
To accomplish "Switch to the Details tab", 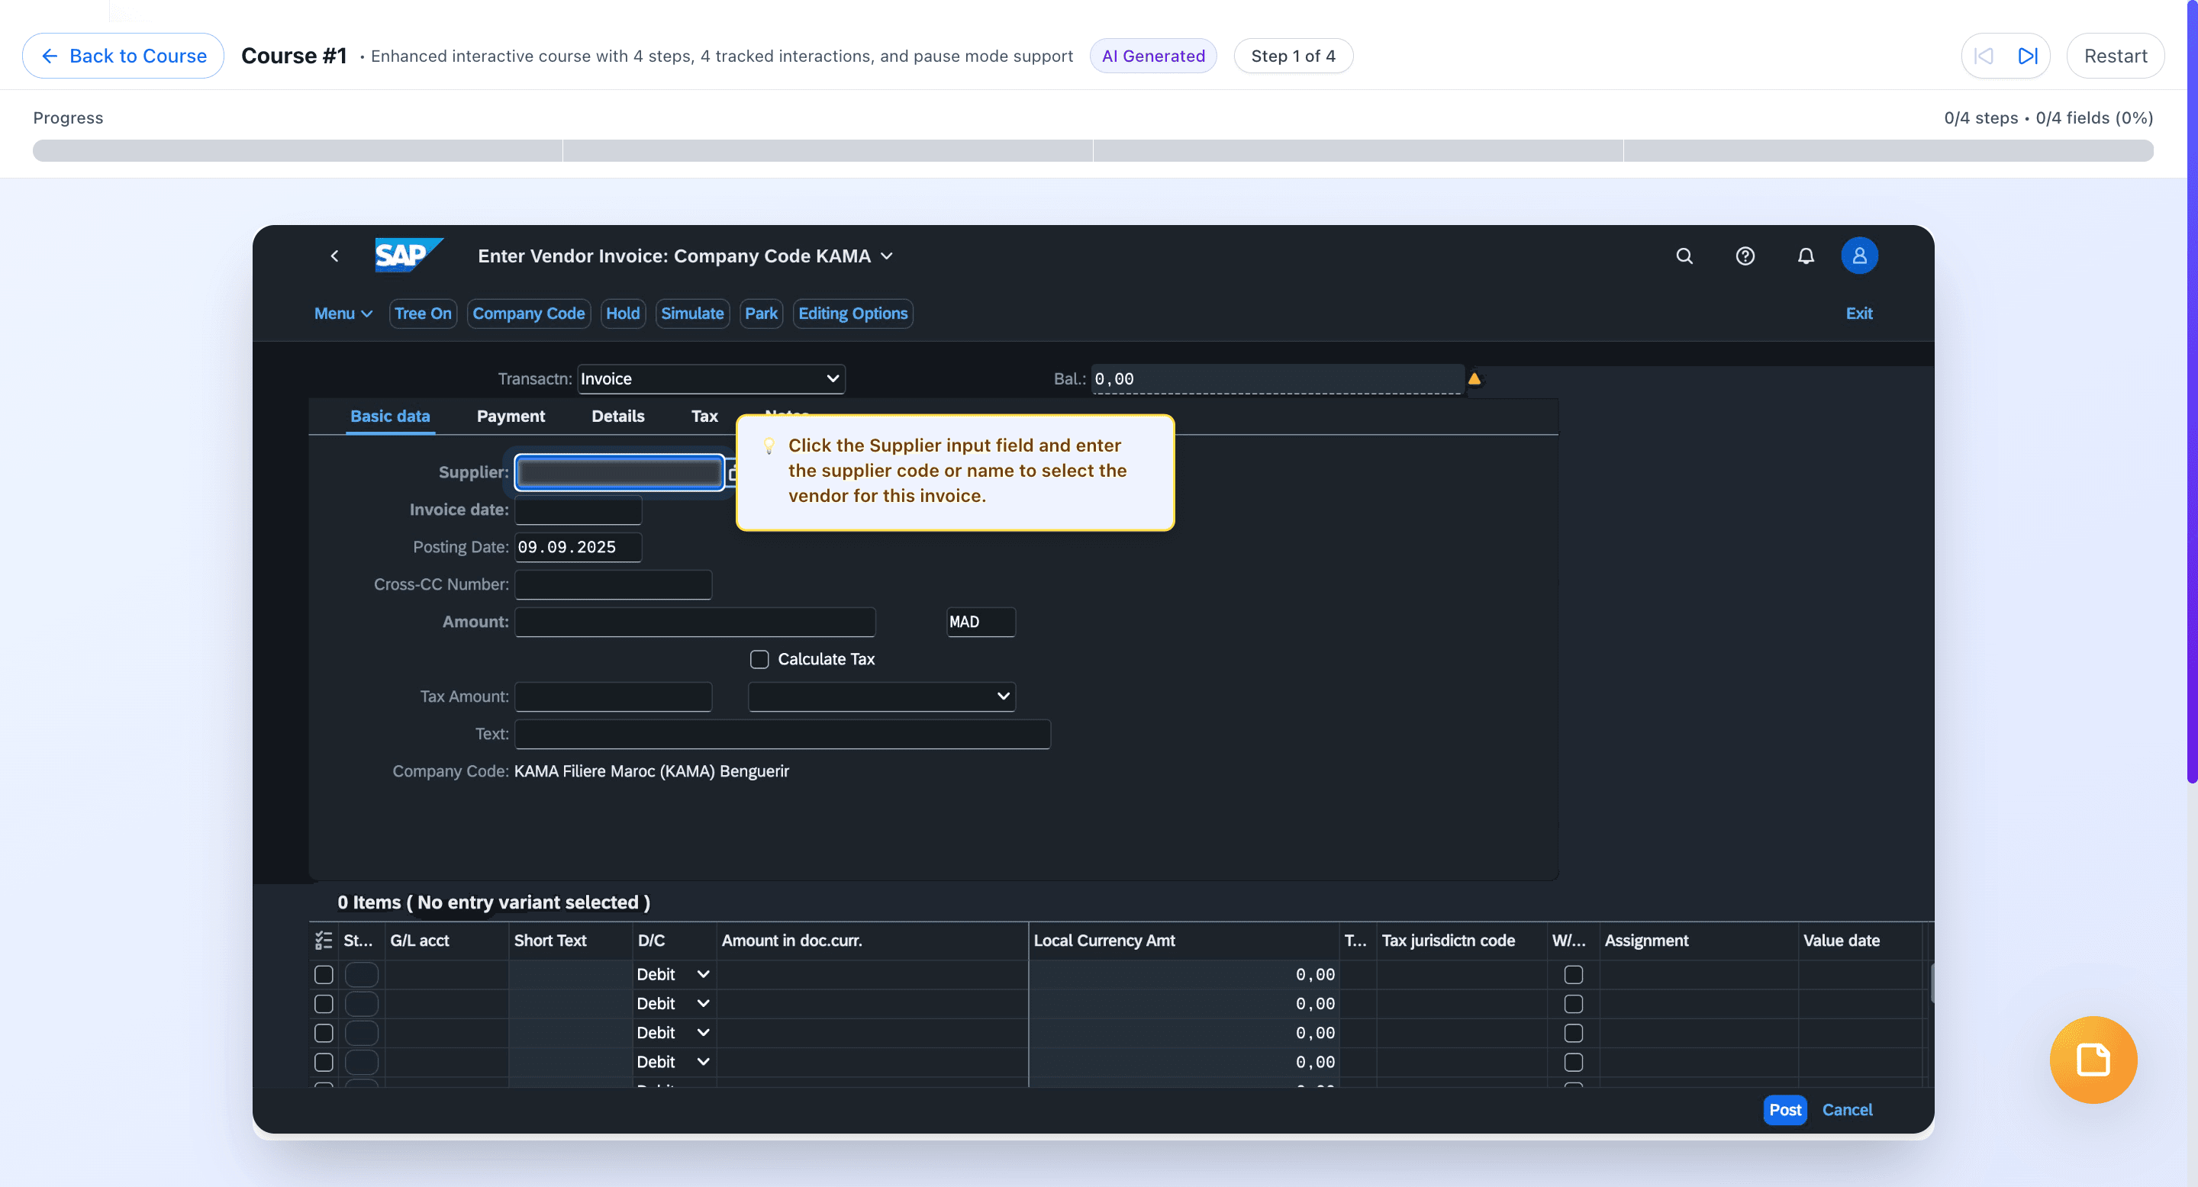I will [617, 416].
